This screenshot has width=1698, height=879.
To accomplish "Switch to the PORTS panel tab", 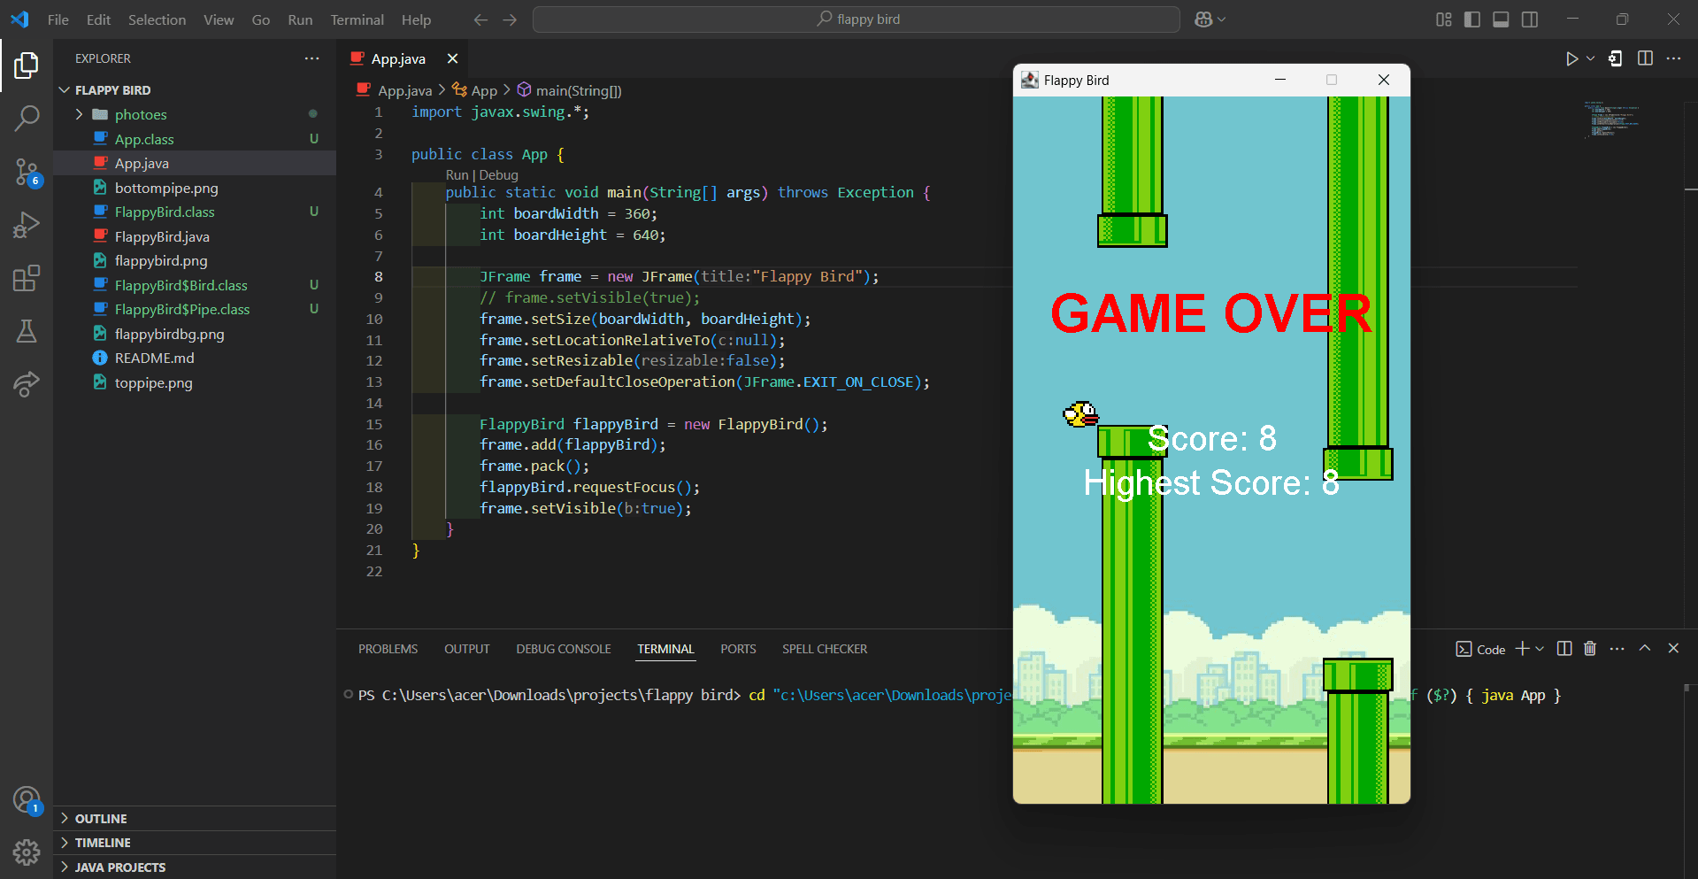I will tap(738, 649).
